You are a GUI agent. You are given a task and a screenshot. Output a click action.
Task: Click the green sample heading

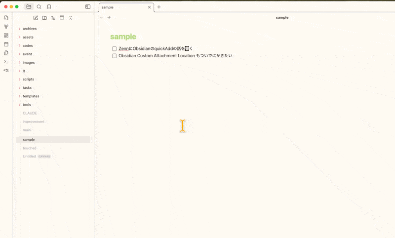[x=123, y=37]
